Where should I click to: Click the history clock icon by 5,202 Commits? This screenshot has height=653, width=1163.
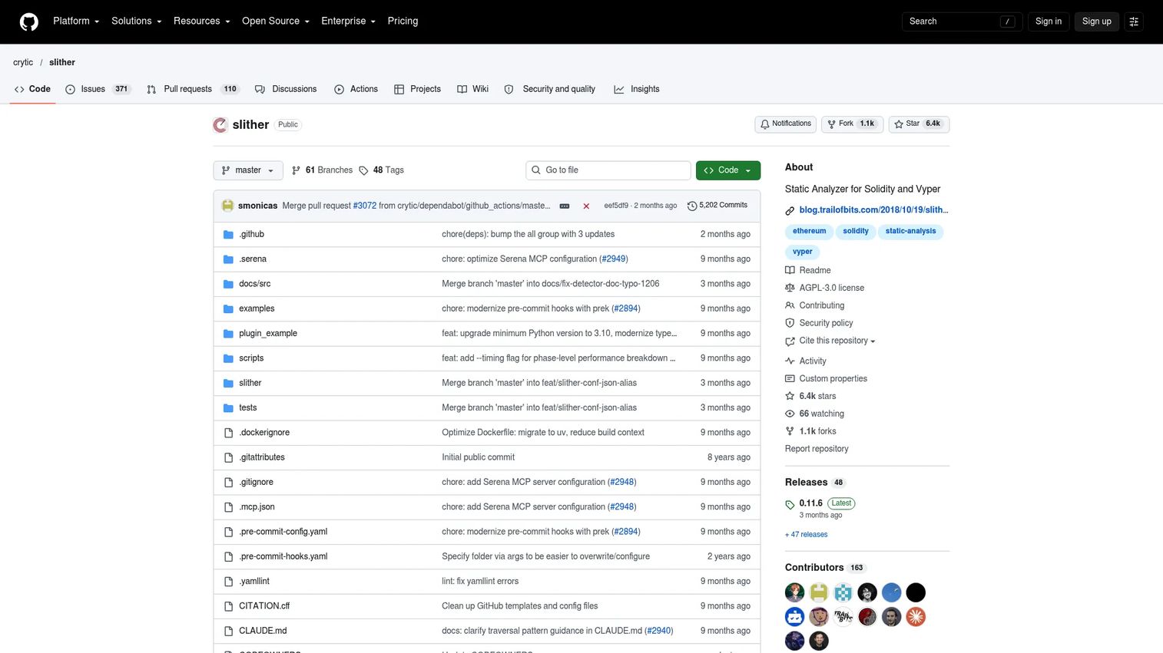[x=692, y=206]
